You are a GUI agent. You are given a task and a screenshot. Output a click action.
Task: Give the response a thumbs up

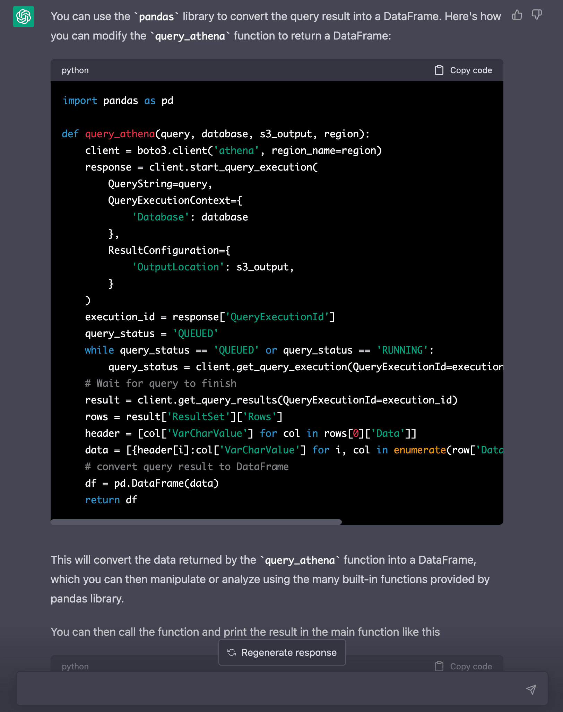(517, 15)
